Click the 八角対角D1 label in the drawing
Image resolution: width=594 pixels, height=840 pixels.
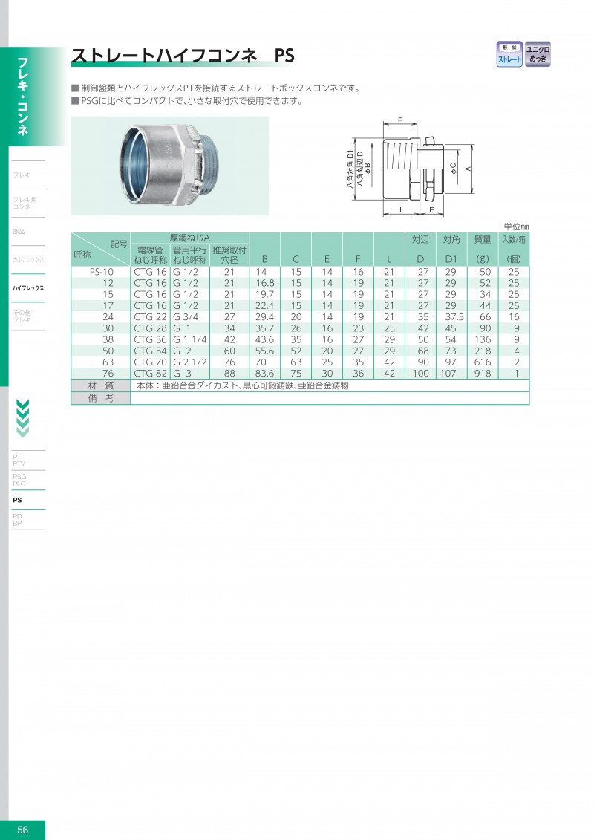(350, 168)
